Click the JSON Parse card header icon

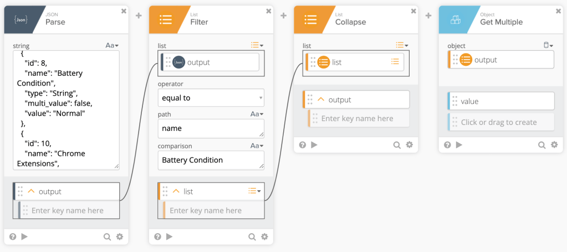tap(20, 20)
